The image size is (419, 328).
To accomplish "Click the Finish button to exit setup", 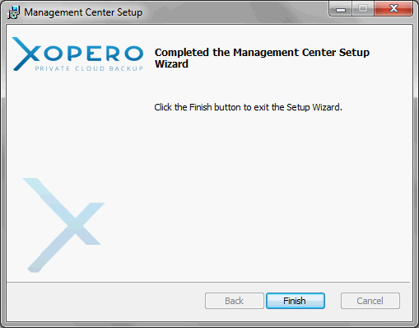I will (x=296, y=301).
